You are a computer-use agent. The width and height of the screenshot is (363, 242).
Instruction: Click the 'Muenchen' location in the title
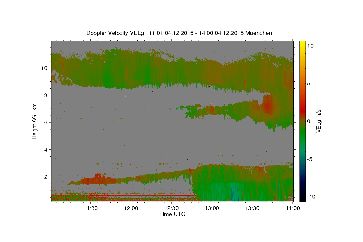(259, 33)
